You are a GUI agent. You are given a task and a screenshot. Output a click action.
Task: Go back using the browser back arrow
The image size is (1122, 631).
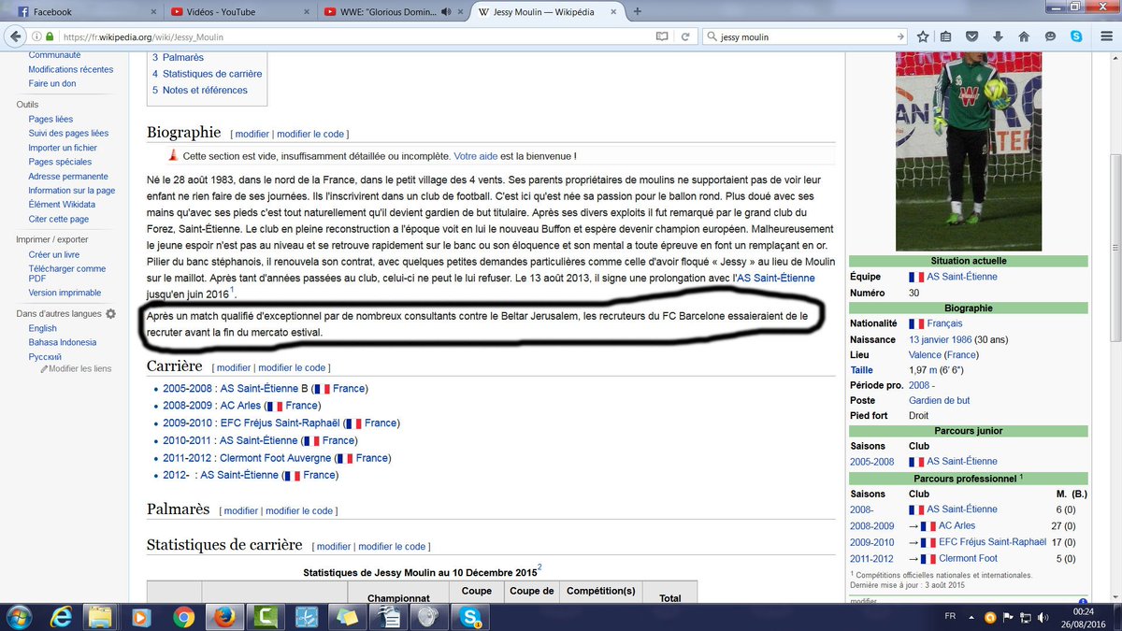coord(16,36)
